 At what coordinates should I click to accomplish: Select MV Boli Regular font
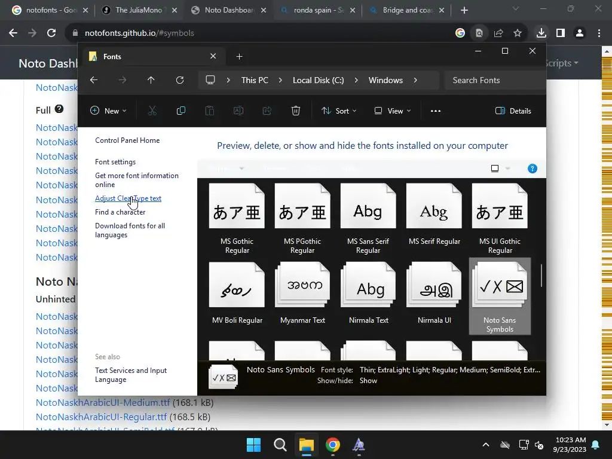237,293
